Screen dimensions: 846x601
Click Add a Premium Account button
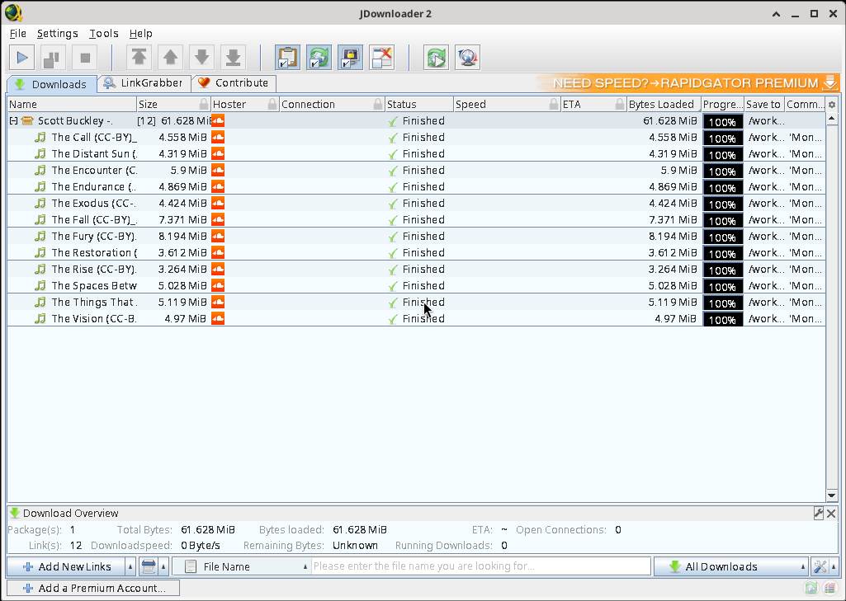pos(92,588)
